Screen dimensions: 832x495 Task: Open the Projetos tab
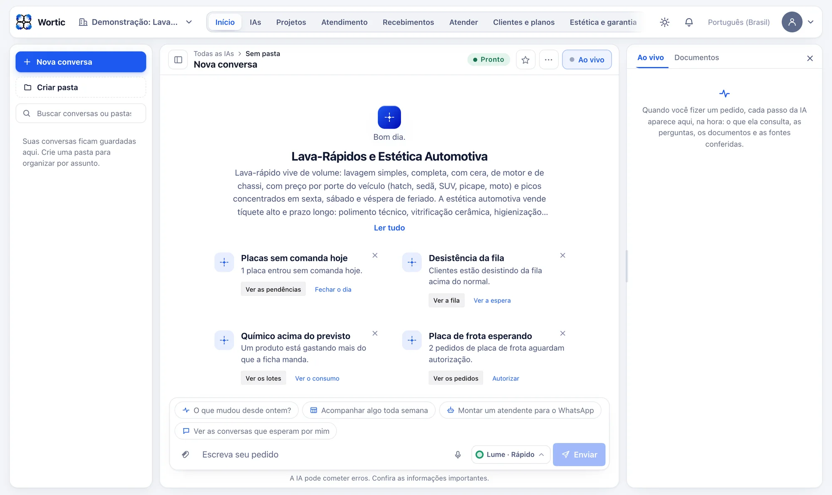pyautogui.click(x=291, y=22)
